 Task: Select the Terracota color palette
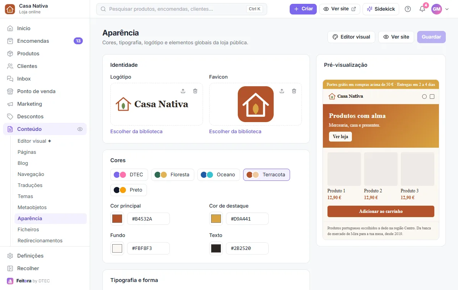[x=266, y=175]
